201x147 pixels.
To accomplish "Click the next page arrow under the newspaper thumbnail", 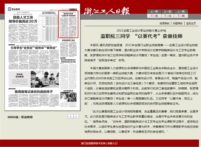I will pos(77,116).
